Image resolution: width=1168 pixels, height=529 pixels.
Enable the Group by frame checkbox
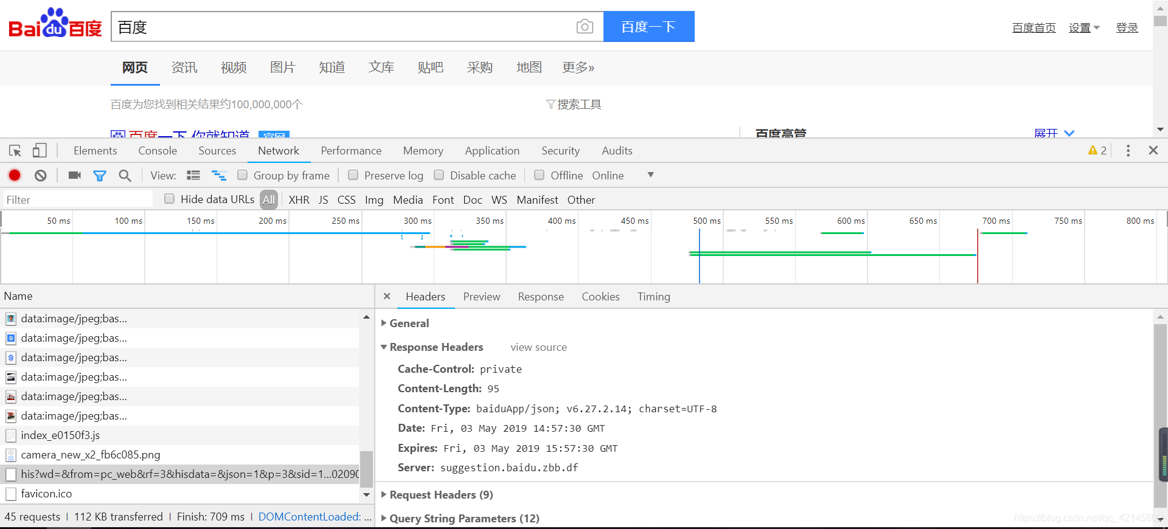242,175
